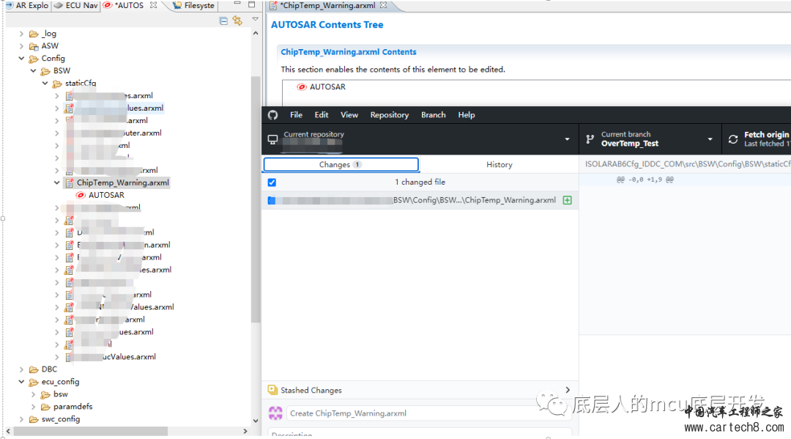Collapse the staticCfg folder
This screenshot has width=791, height=439.
click(x=45, y=84)
